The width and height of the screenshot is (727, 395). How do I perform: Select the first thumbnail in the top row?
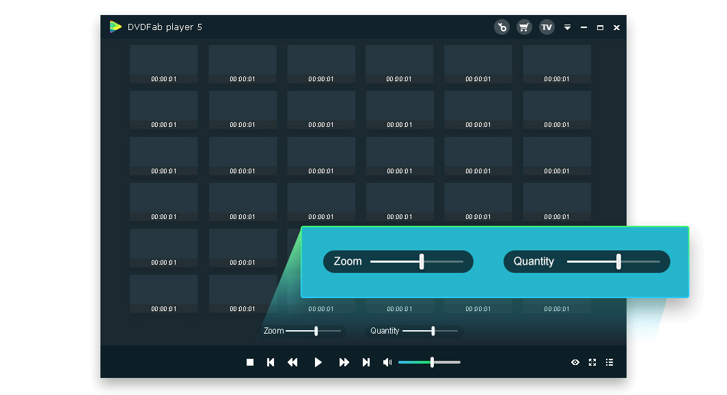click(164, 64)
